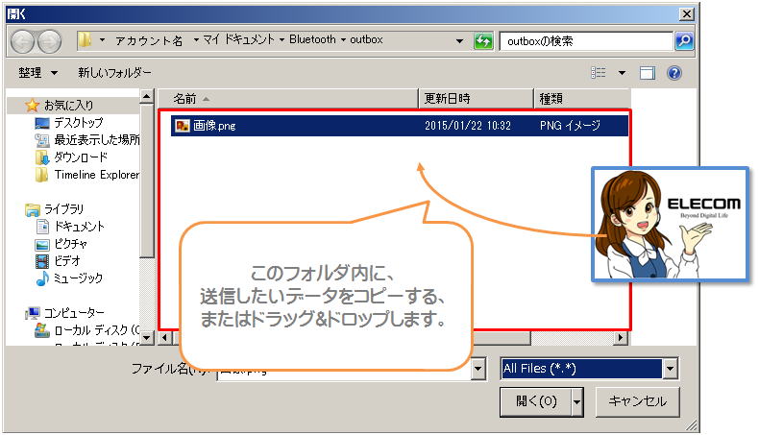This screenshot has width=759, height=435.
Task: Click navigation pane scroll up arrow
Action: [x=147, y=97]
